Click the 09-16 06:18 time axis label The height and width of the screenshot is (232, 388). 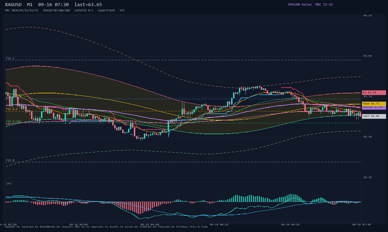click(219, 225)
